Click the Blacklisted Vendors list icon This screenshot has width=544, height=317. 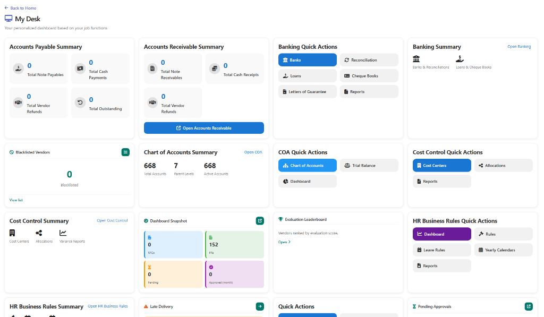(125, 152)
